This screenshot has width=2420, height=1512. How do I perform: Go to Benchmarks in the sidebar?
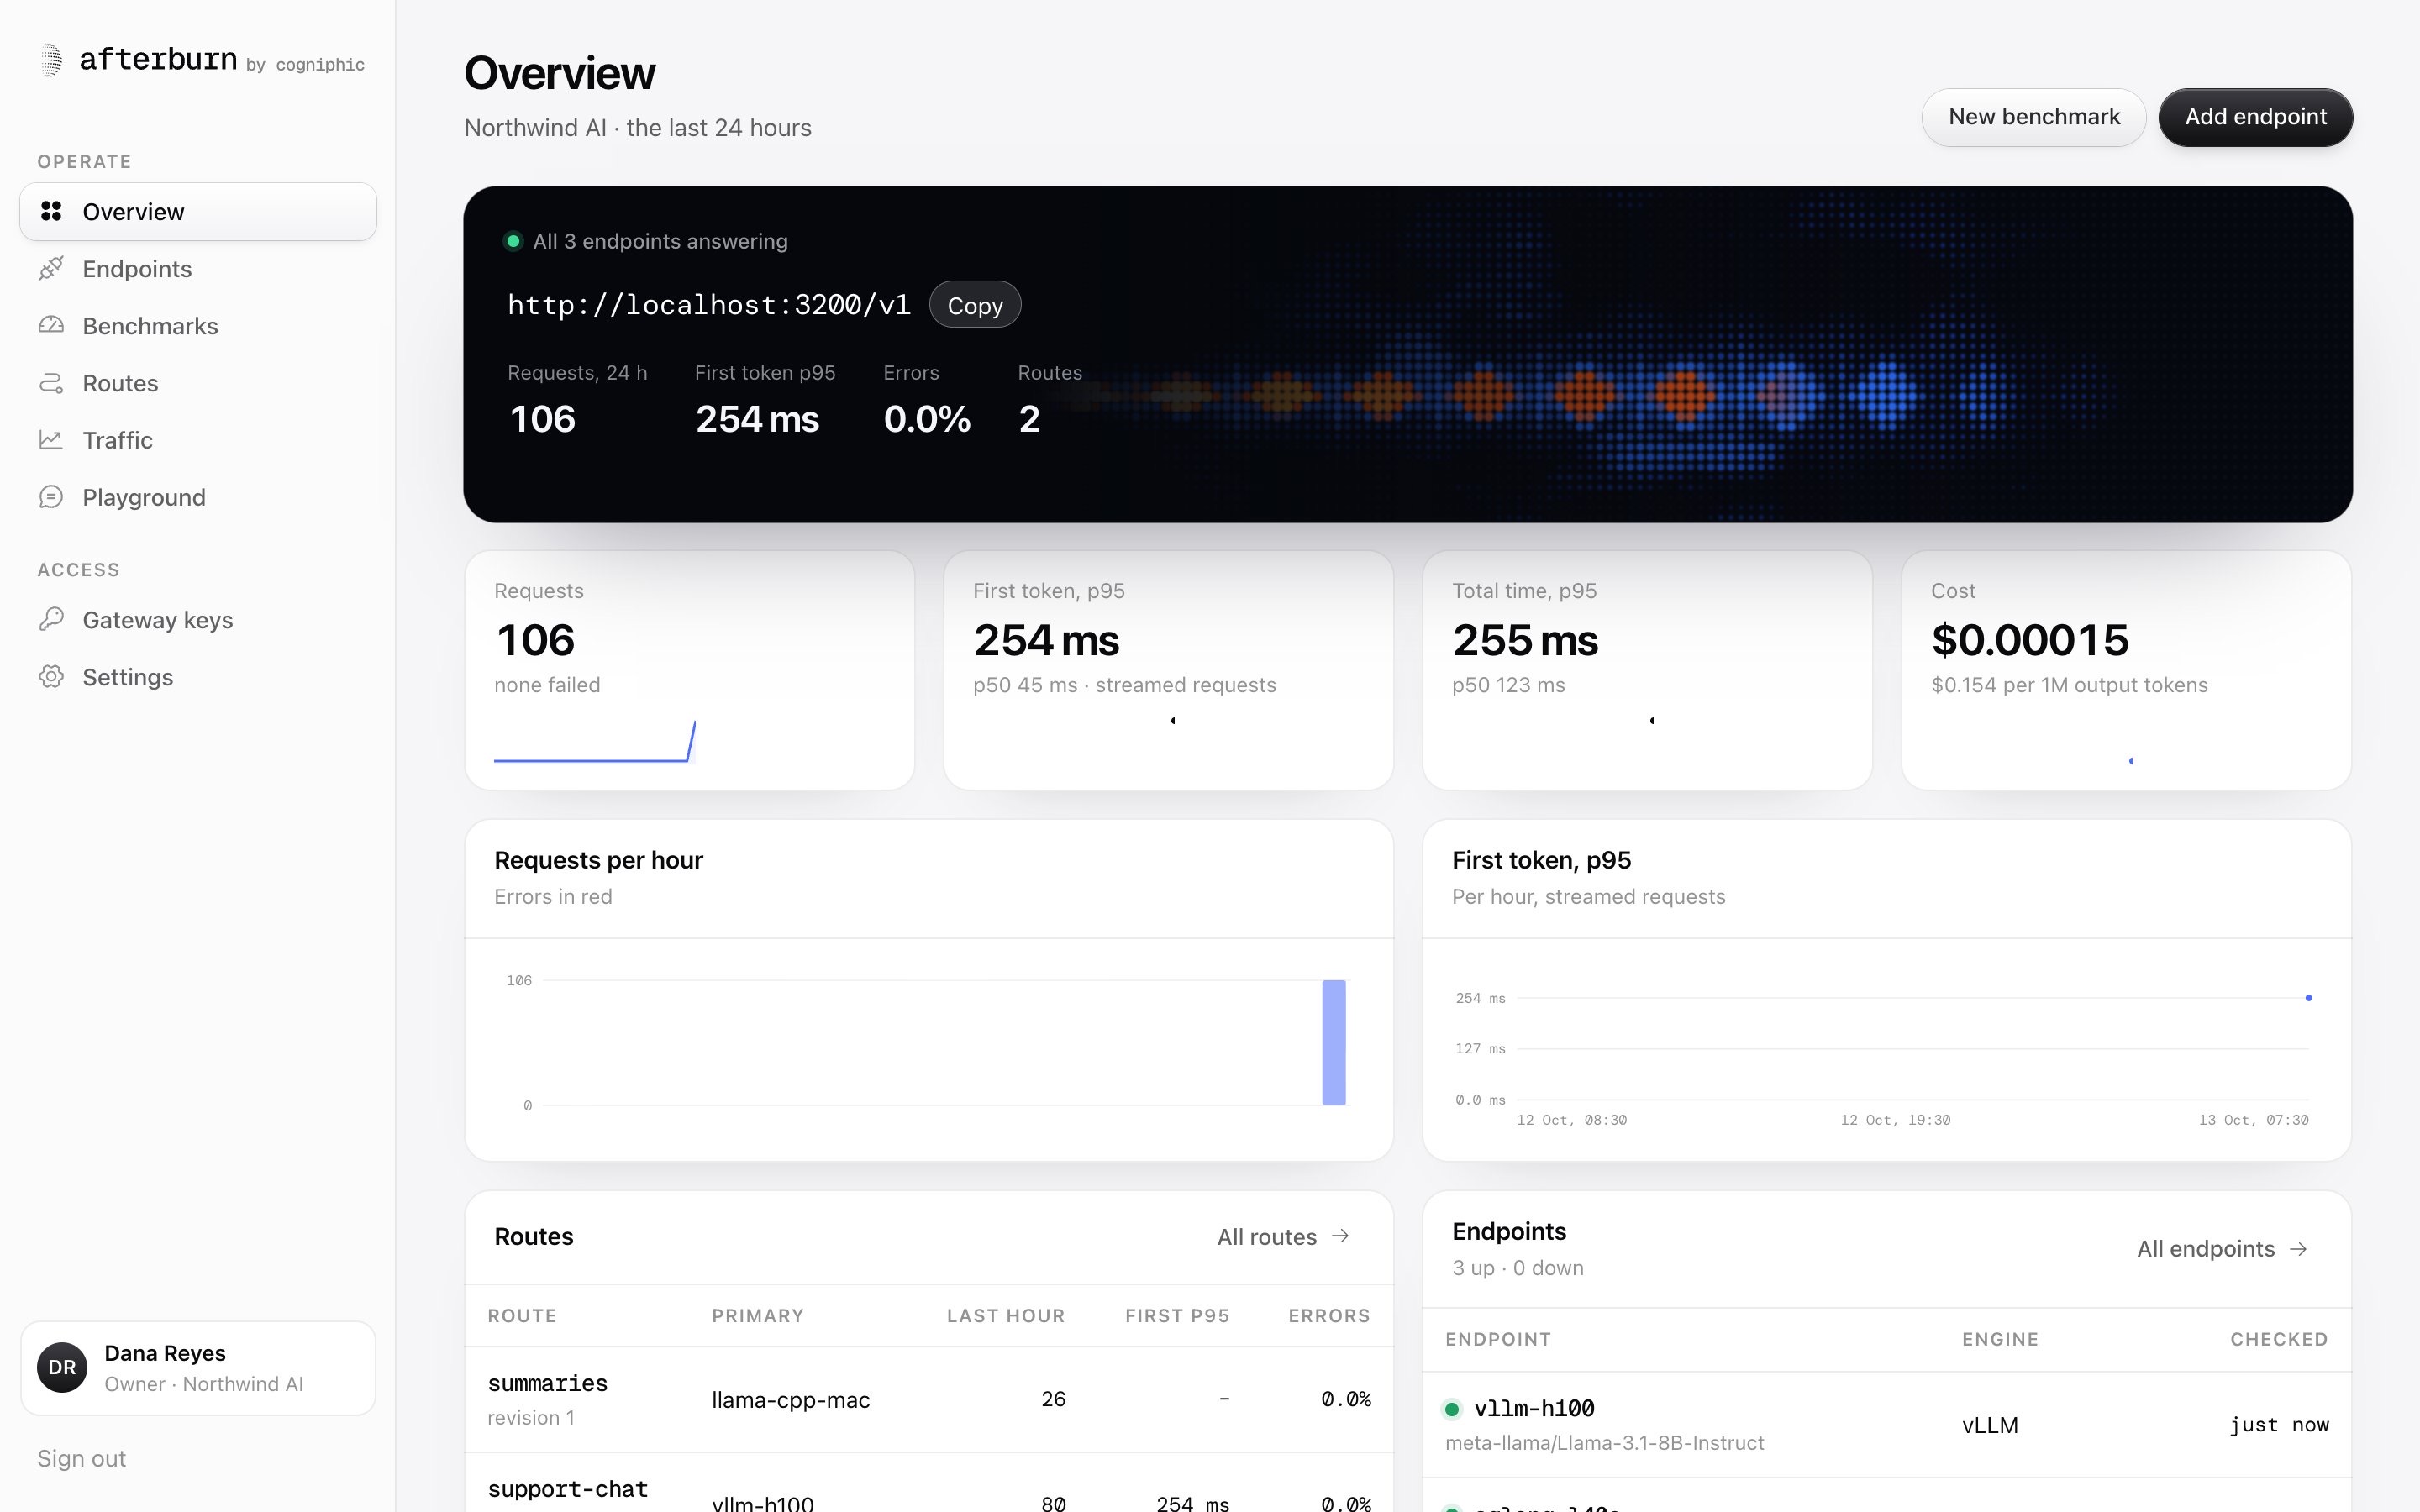[198, 325]
